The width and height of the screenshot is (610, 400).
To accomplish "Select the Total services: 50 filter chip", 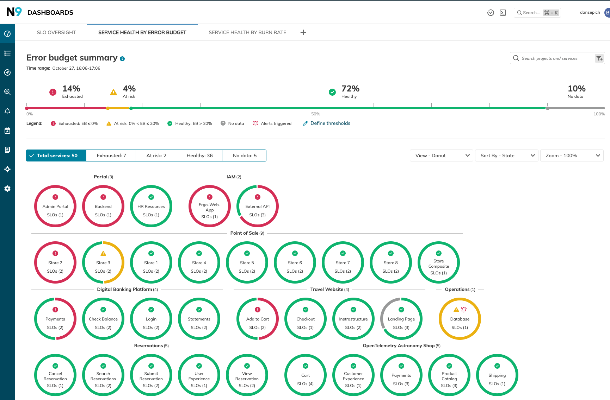I will 56,155.
